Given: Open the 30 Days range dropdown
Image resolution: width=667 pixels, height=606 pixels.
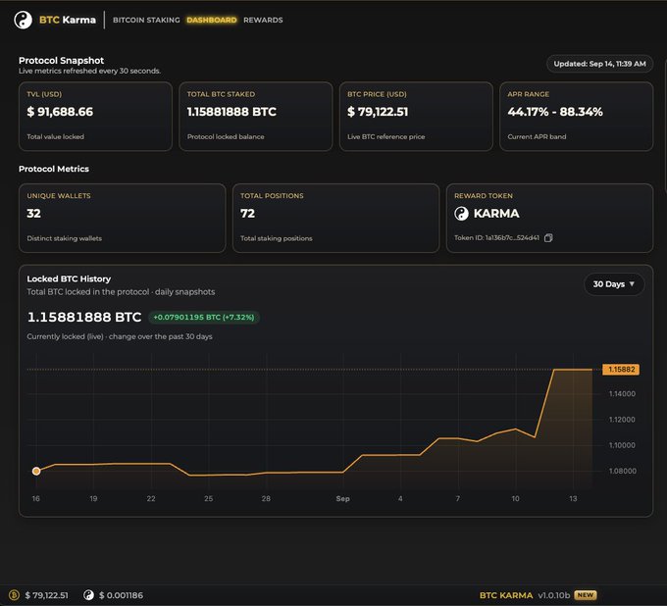Looking at the screenshot, I should point(613,284).
